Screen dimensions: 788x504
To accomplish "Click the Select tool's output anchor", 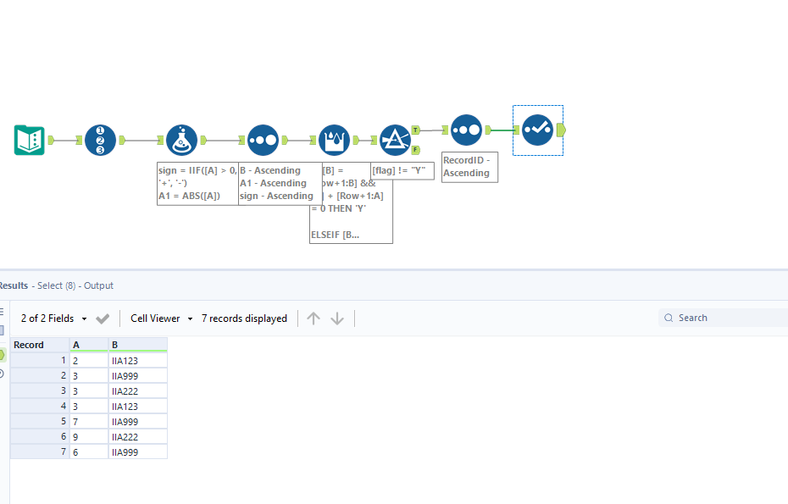I will point(562,130).
